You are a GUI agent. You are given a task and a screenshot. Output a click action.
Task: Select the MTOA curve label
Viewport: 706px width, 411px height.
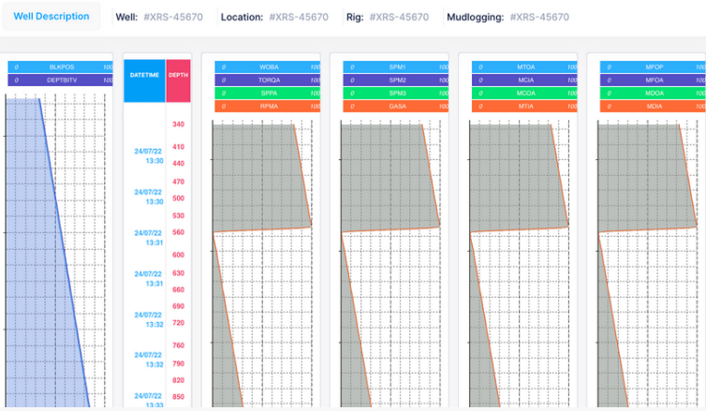point(524,67)
